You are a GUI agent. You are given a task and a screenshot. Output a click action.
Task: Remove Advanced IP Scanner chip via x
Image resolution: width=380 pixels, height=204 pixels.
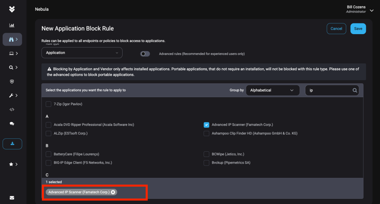pyautogui.click(x=113, y=192)
